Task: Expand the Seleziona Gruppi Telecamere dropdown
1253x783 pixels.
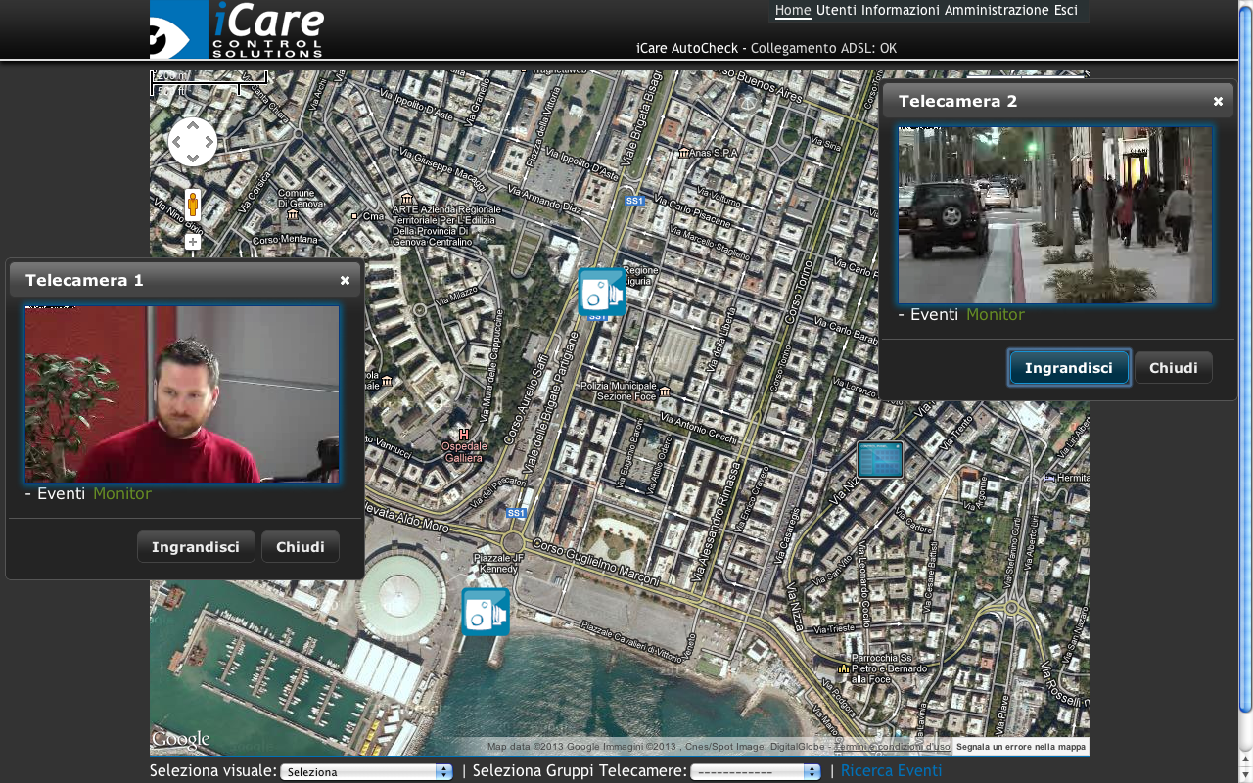Action: click(756, 772)
